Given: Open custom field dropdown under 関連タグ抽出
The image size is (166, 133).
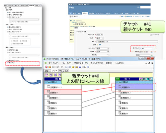Looking at the screenshot, I should 24,55.
